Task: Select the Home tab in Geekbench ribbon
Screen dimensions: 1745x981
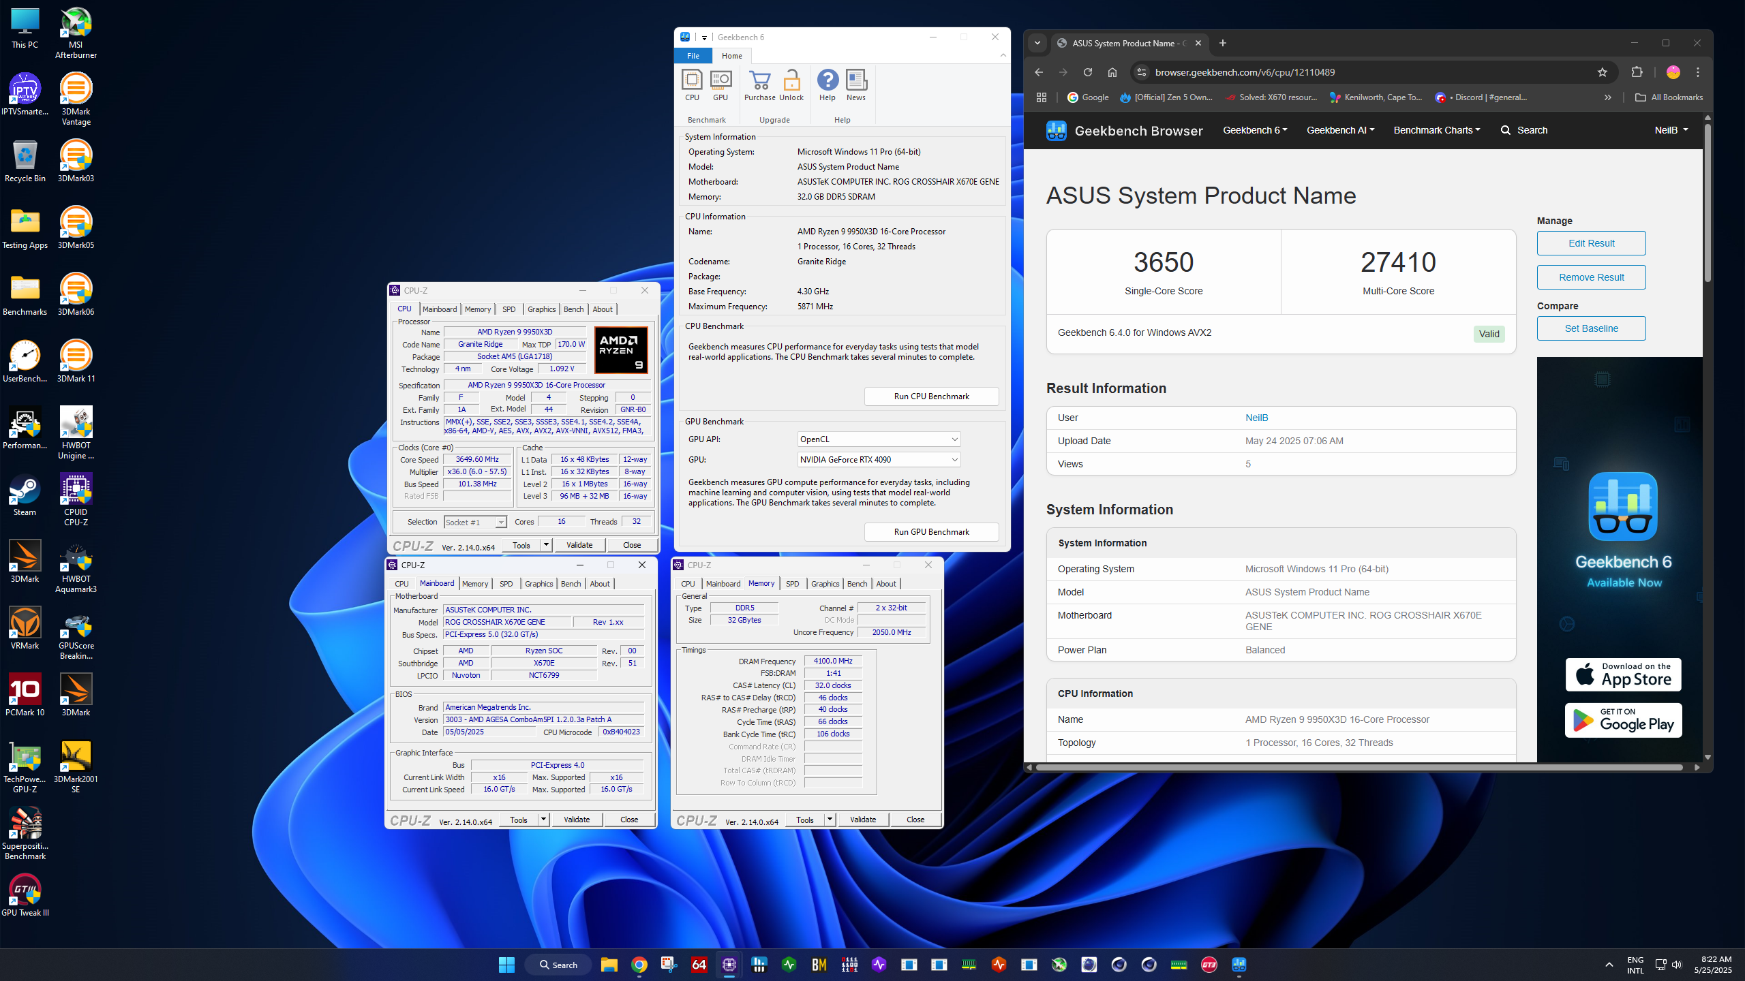Action: [732, 56]
